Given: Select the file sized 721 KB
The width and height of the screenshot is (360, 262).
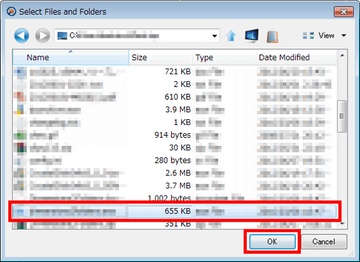Looking at the screenshot, I should [x=174, y=72].
